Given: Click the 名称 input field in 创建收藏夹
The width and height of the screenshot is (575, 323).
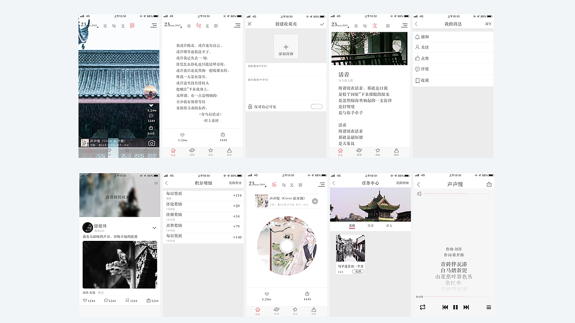Looking at the screenshot, I should (x=286, y=70).
